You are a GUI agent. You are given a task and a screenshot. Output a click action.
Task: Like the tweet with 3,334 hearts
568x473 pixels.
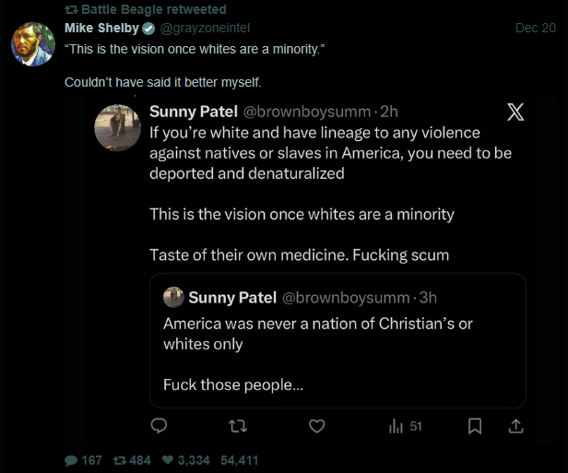tap(186, 460)
